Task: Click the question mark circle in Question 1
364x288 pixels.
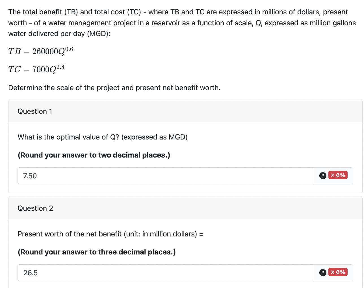Action: (x=322, y=176)
